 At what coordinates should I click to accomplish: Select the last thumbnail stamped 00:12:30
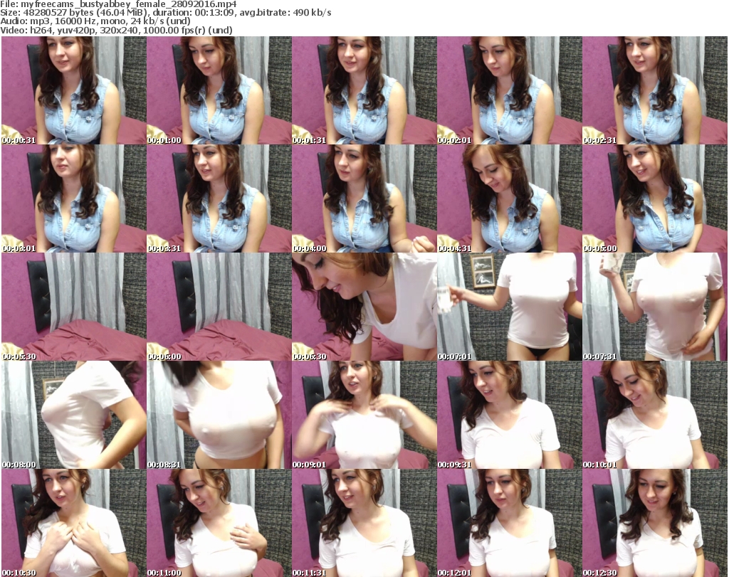[655, 523]
